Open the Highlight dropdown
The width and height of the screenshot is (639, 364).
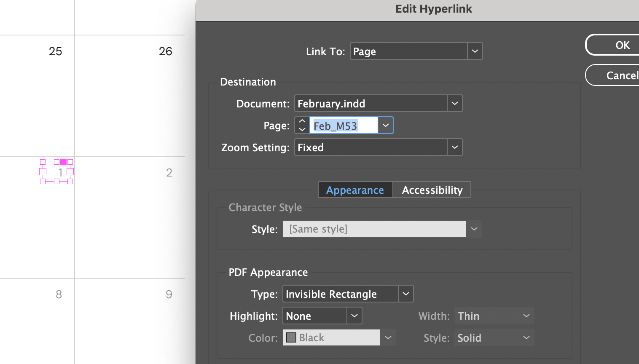coord(354,316)
